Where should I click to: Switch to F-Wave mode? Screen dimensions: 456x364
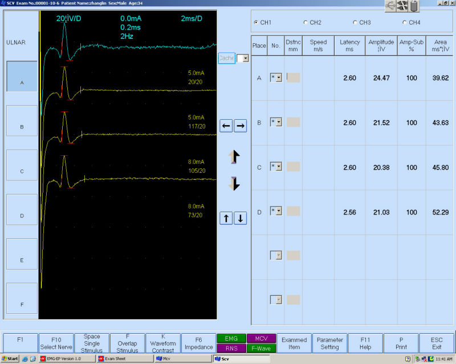pyautogui.click(x=261, y=348)
